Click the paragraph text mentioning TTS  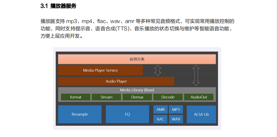pyautogui.click(x=137, y=29)
